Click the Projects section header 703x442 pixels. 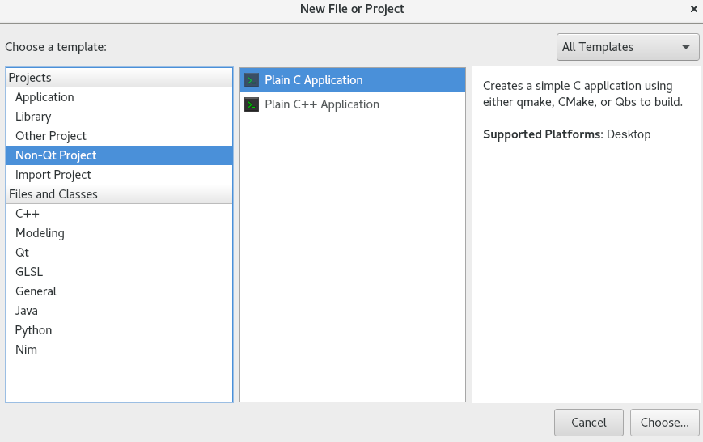coord(119,78)
